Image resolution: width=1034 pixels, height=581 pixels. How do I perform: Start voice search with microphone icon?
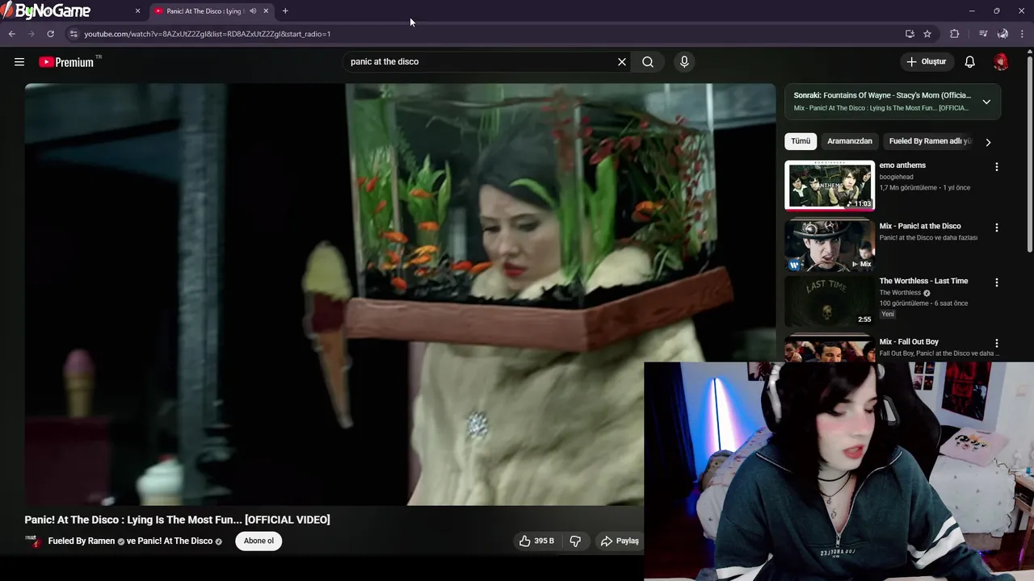(684, 61)
